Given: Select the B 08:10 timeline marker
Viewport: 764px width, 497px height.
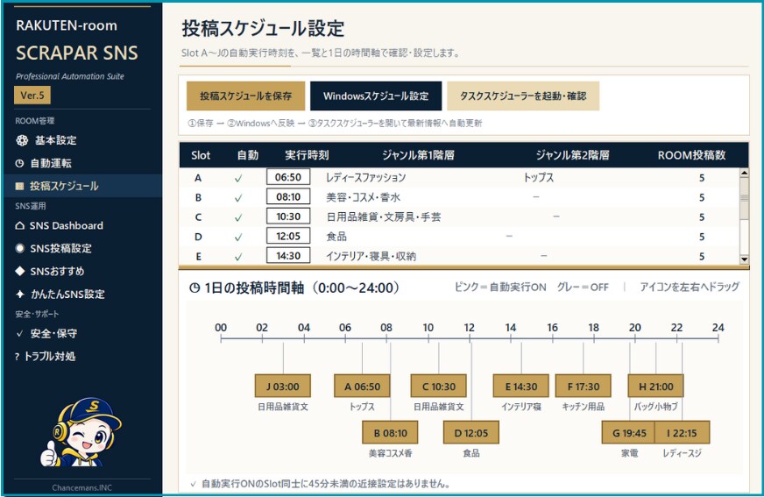Looking at the screenshot, I should [390, 433].
